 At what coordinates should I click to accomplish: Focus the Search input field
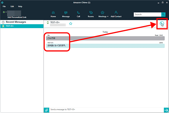[148, 15]
